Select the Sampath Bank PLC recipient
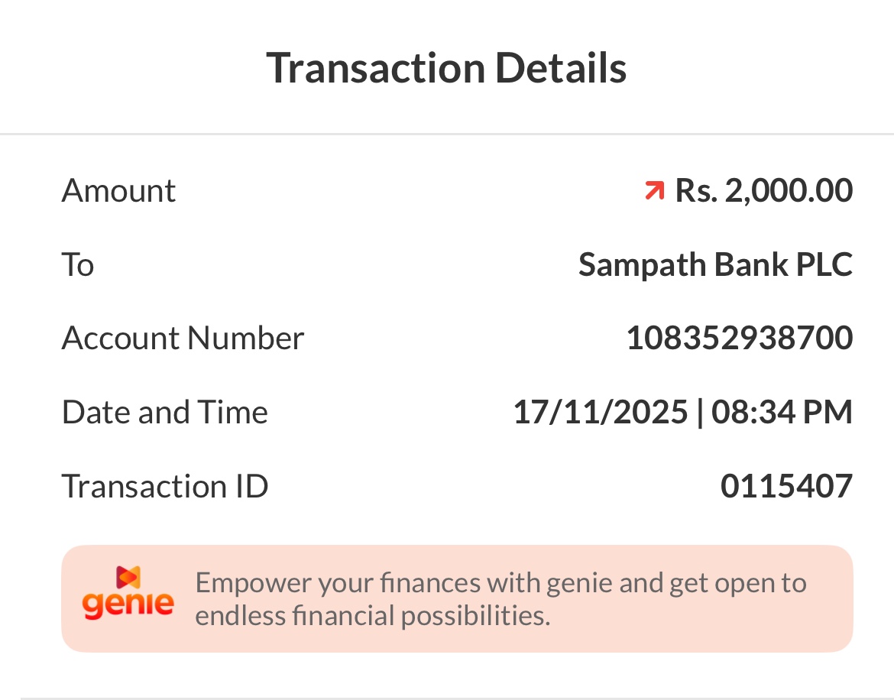The height and width of the screenshot is (700, 894). click(715, 264)
